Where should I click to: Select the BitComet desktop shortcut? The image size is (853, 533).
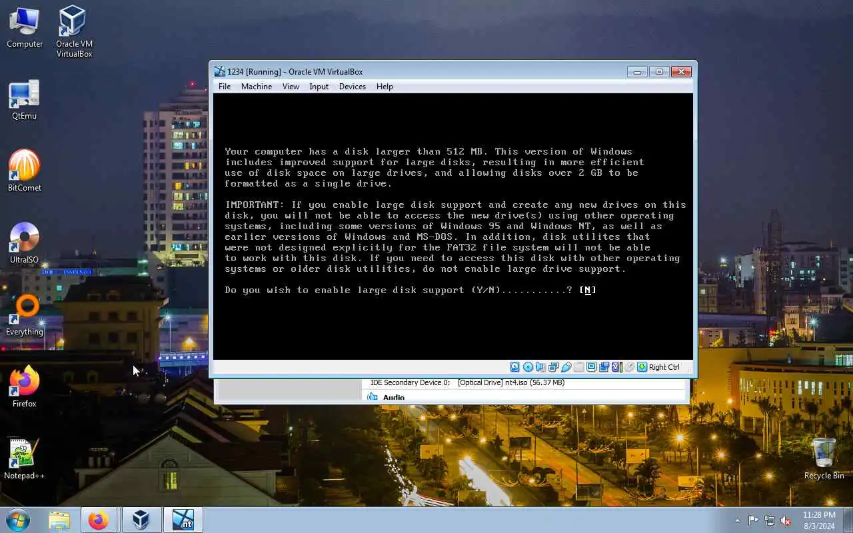pyautogui.click(x=25, y=171)
